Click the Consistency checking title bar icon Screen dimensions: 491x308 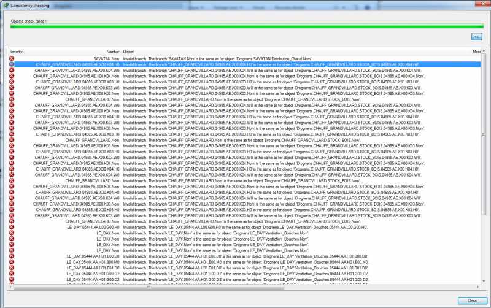tap(6, 6)
